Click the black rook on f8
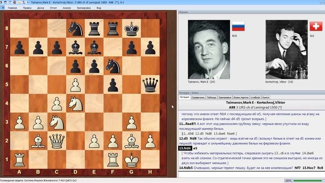The height and width of the screenshot is (183, 325). (x=113, y=28)
